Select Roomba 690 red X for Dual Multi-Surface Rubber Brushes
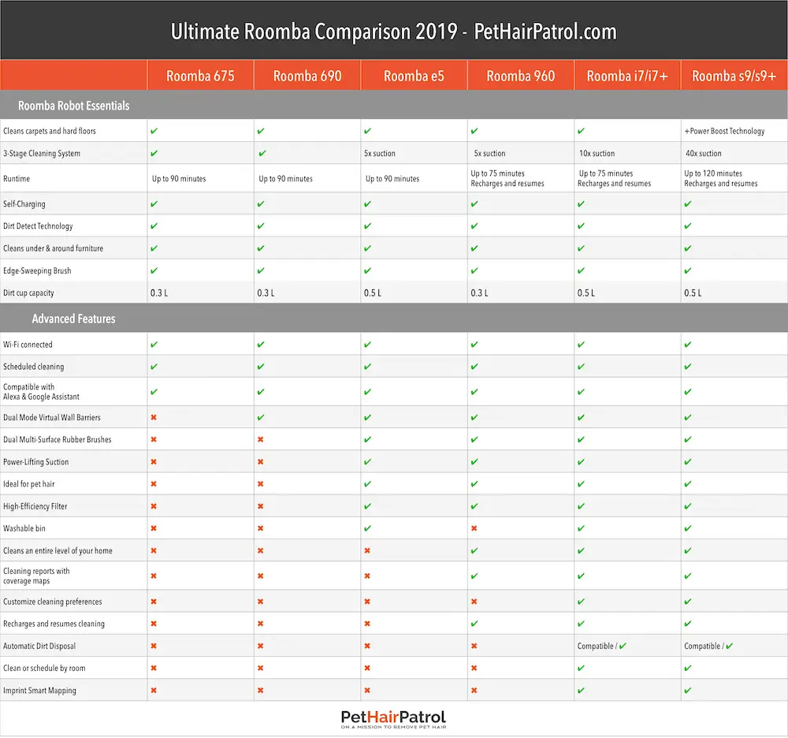 click(260, 439)
